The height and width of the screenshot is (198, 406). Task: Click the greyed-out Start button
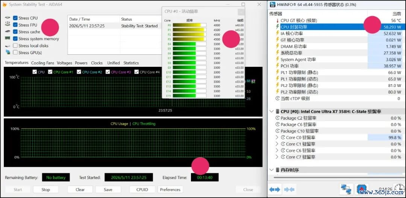18,189
